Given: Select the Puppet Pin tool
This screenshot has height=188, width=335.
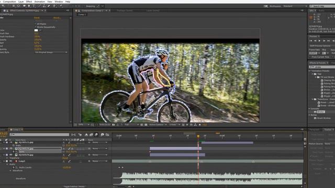Looking at the screenshot, I should point(61,6).
